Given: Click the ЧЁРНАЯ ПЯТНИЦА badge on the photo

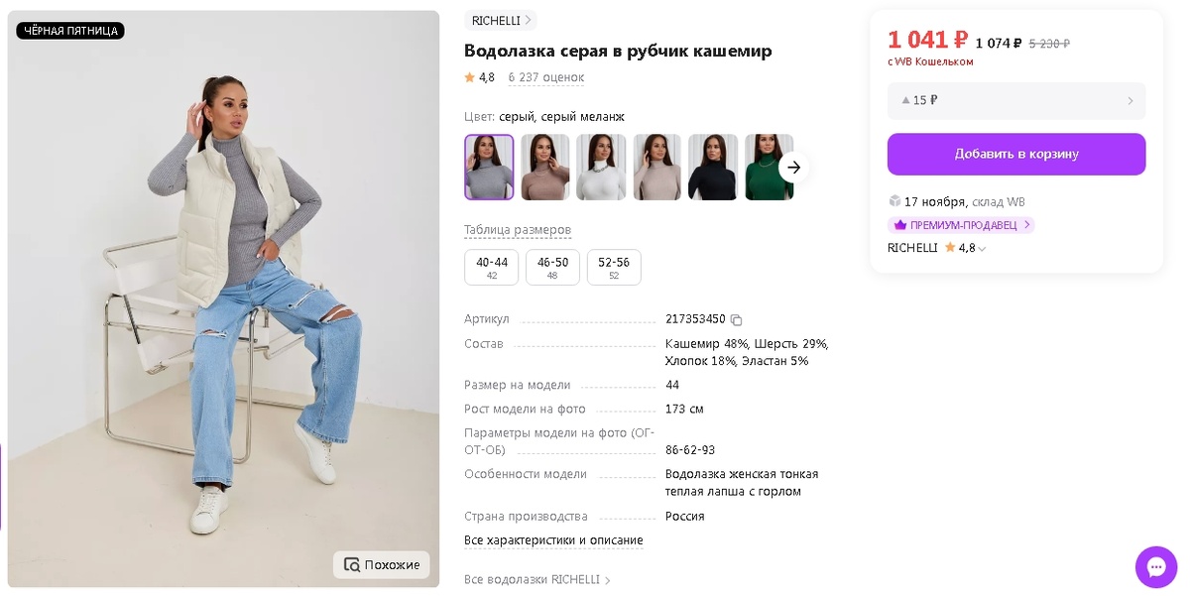Looking at the screenshot, I should click(x=69, y=31).
